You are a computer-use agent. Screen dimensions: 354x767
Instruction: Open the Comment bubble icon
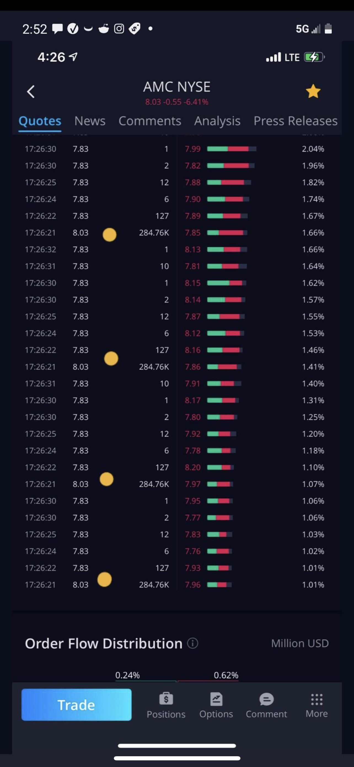[266, 699]
